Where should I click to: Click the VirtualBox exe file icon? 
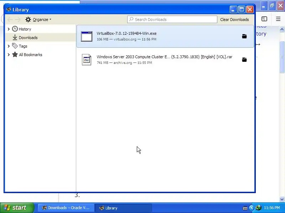[87, 37]
